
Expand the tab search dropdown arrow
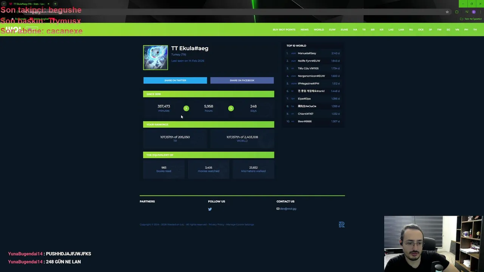[x=3, y=4]
